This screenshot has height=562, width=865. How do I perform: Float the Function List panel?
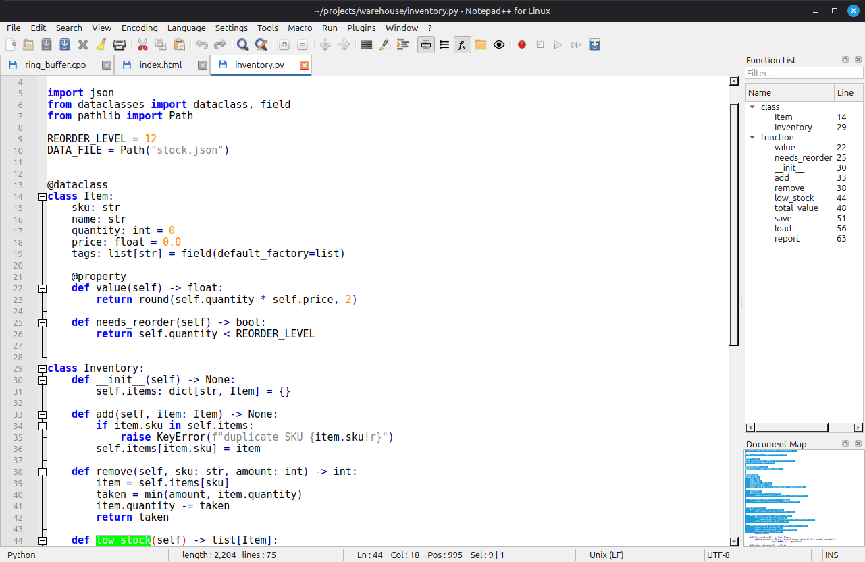(x=845, y=59)
